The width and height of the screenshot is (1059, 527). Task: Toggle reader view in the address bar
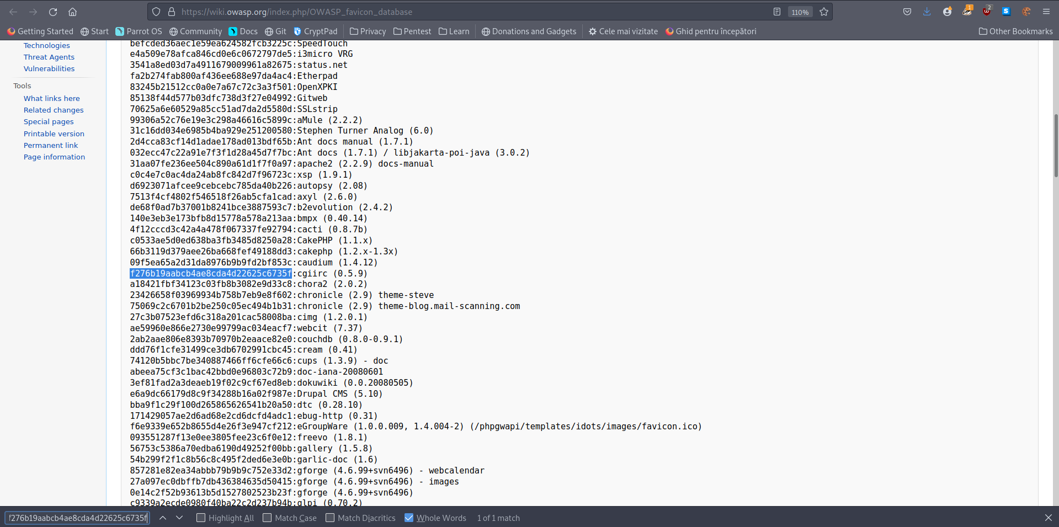pos(777,12)
